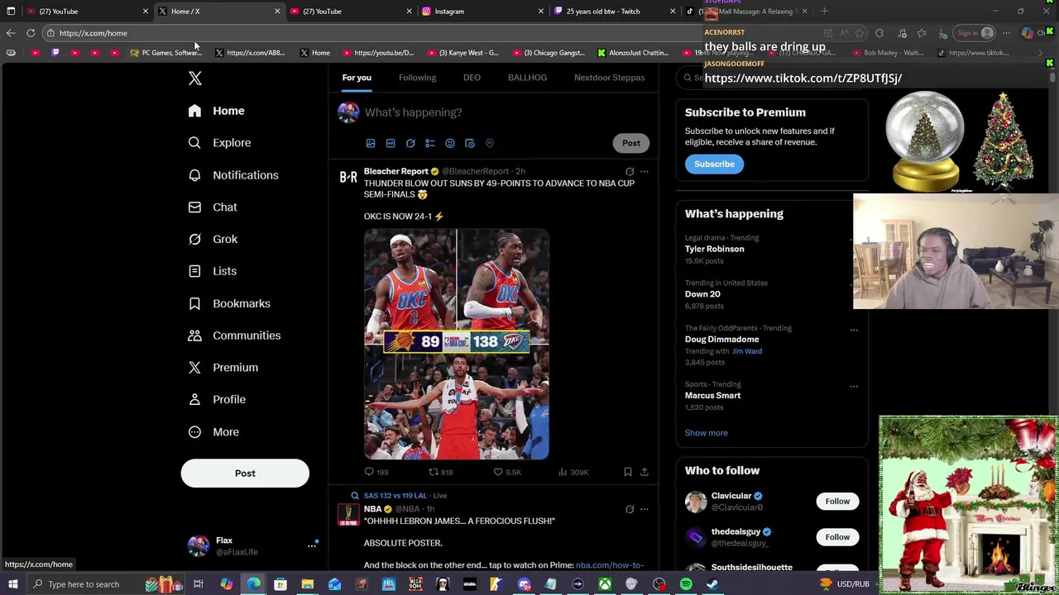Screen dimensions: 1059x595
Task: Open the emoji picker in composer
Action: (450, 144)
